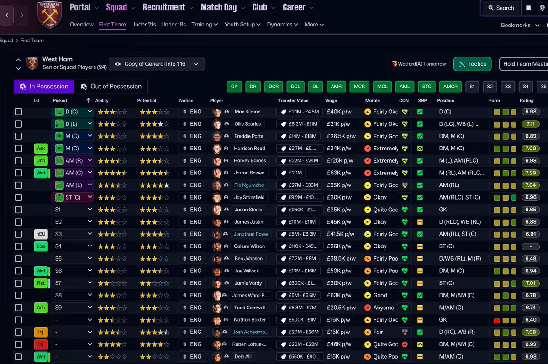548x364 pixels.
Task: Tick the checkbox for Jarrod Bowen
Action: [x=18, y=173]
